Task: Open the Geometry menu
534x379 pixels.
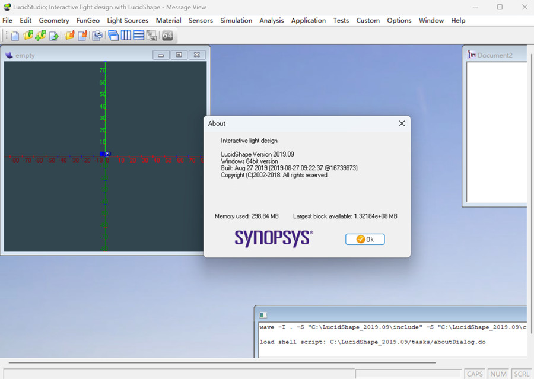Action: pyautogui.click(x=54, y=20)
